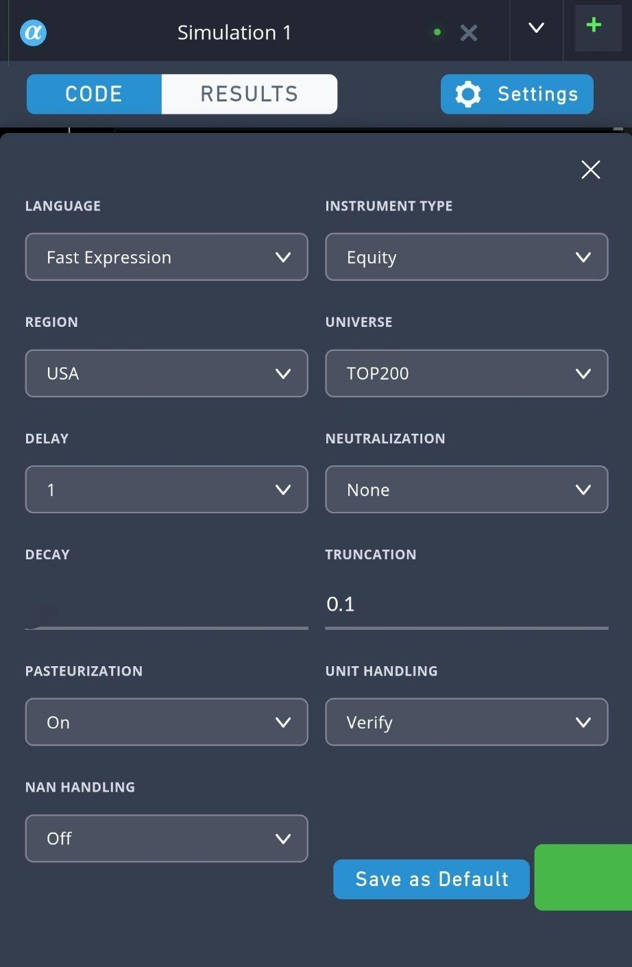This screenshot has width=632, height=967.
Task: Click the Settings gear button
Action: pos(517,94)
